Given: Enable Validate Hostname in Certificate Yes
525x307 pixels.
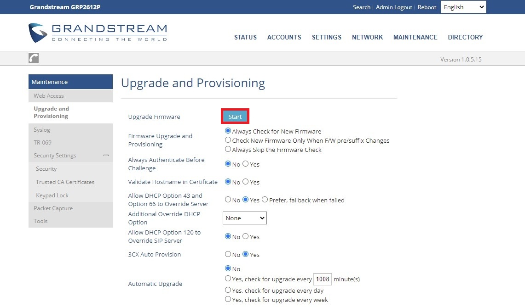Looking at the screenshot, I should coord(245,182).
